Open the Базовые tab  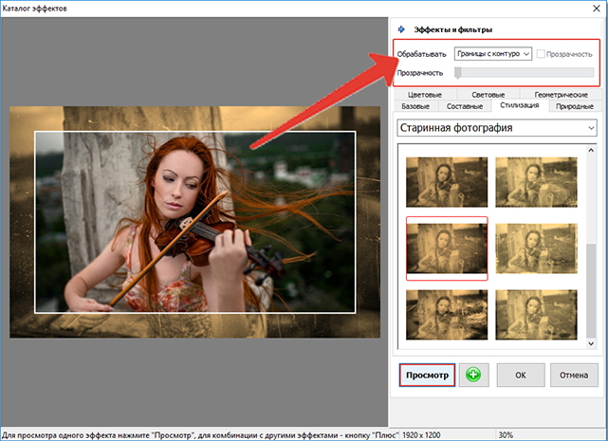pos(415,106)
